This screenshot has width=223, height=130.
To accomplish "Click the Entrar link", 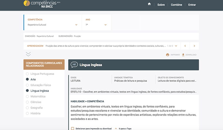I will (x=192, y=5).
